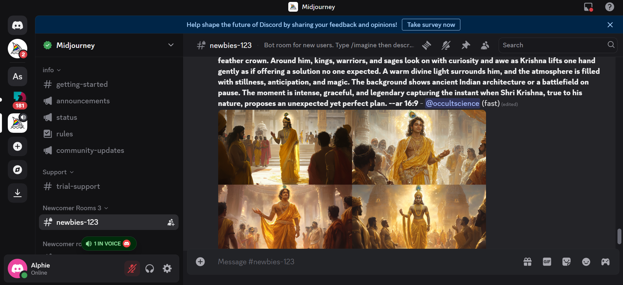The height and width of the screenshot is (285, 623).
Task: Open the 'As' server icon
Action: (18, 76)
